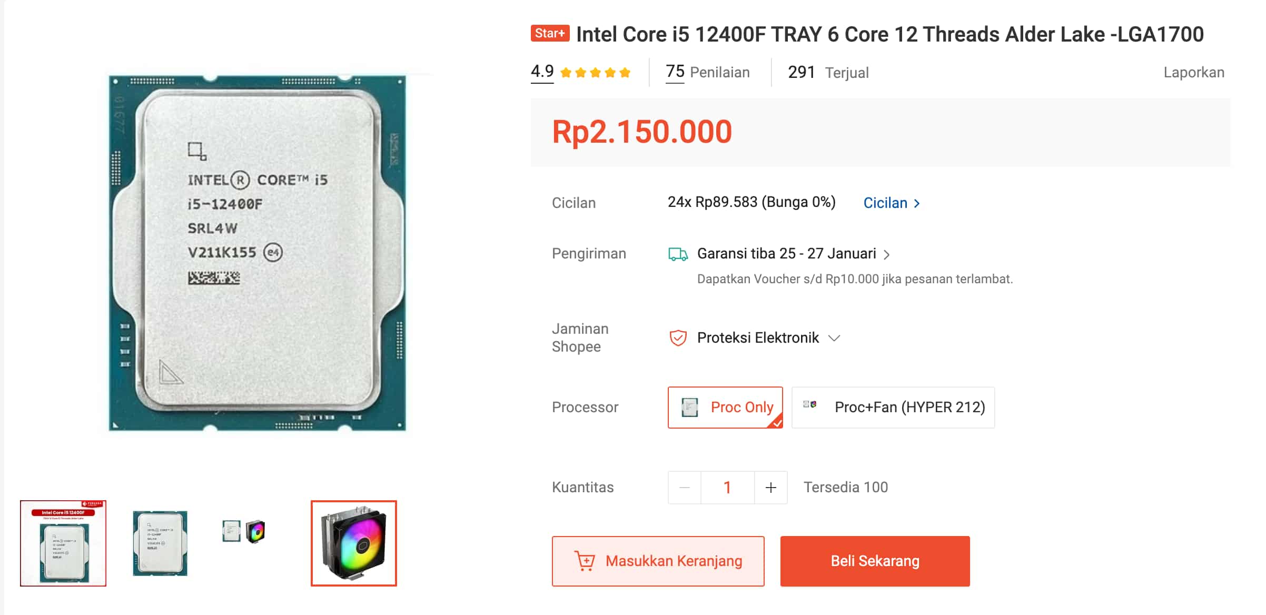Select the Proc Only processor option
Image resolution: width=1266 pixels, height=615 pixels.
pyautogui.click(x=725, y=408)
